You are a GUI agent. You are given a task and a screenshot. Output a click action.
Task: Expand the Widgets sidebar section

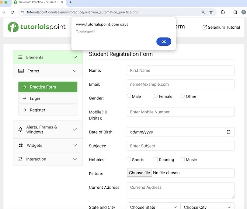(48, 145)
